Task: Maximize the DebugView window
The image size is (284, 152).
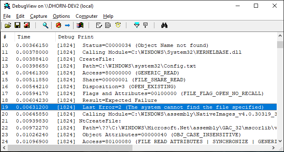Action: [x=256, y=6]
